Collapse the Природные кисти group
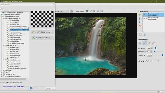 pyautogui.click(x=4, y=45)
